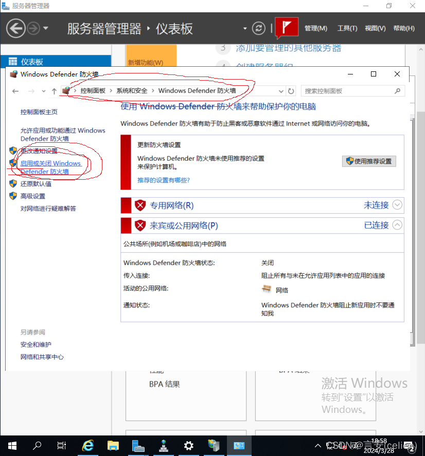Click Windows Defender 防火墙 breadcrumb segment

click(x=197, y=91)
